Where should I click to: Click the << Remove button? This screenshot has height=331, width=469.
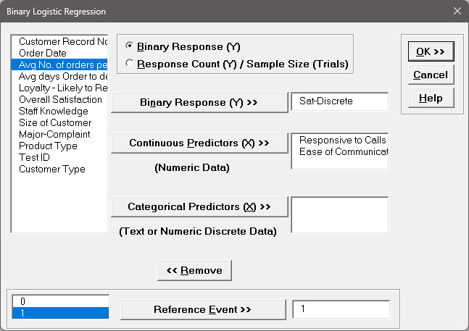point(194,270)
